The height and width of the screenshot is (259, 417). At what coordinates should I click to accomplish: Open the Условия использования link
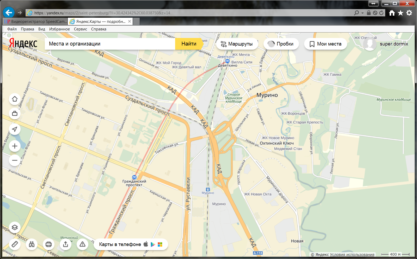coord(352,255)
